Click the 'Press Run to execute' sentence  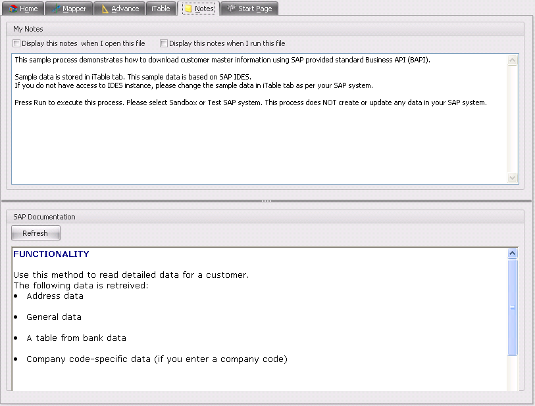(251, 102)
